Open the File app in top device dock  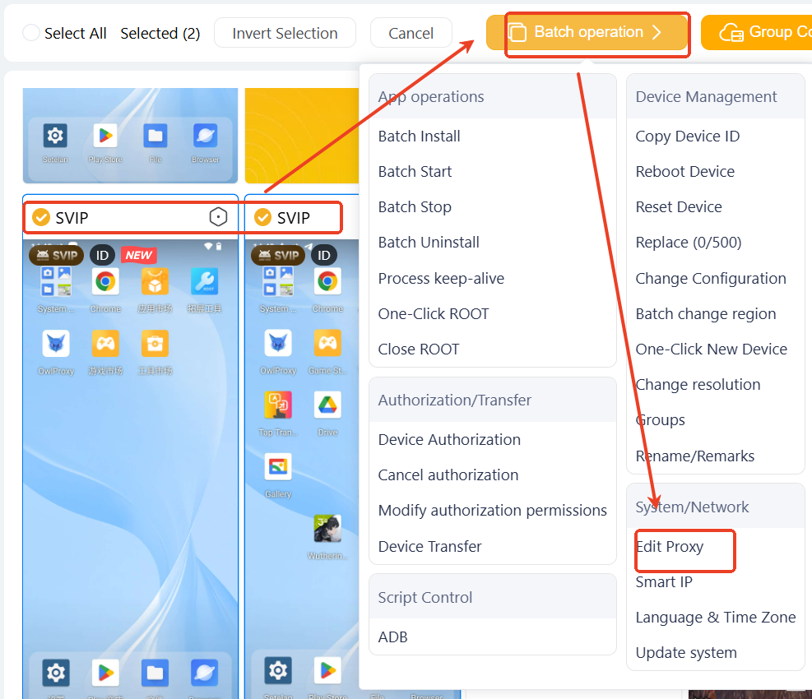pos(155,136)
